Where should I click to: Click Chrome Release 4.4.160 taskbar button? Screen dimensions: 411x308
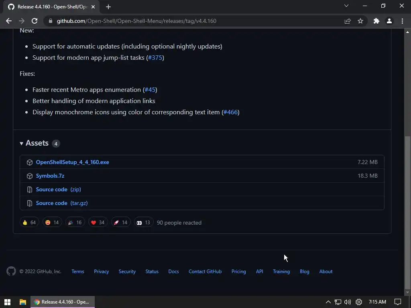63,302
